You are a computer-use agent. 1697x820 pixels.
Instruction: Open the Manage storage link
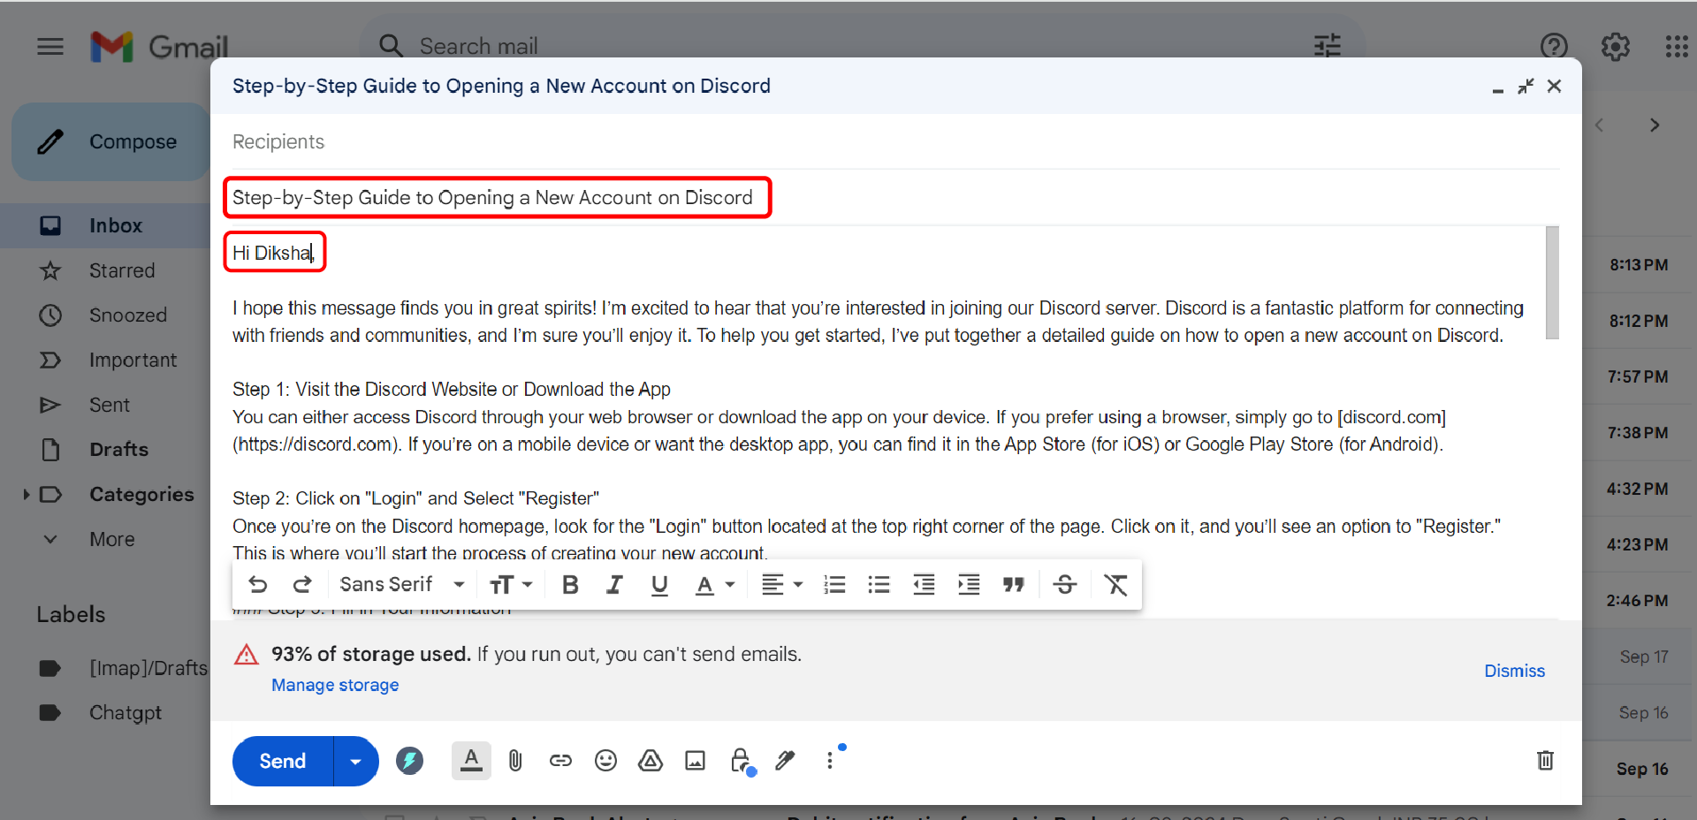coord(335,685)
